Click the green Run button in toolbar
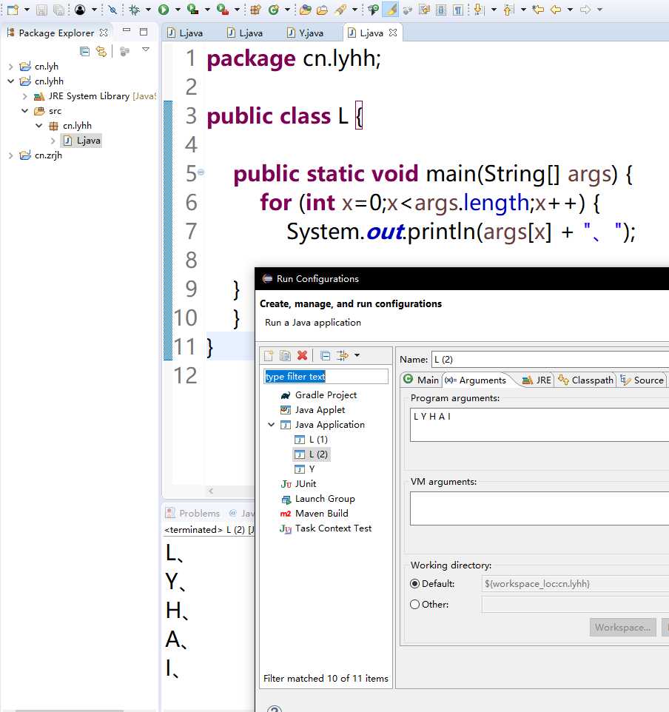The height and width of the screenshot is (712, 669). (x=164, y=10)
